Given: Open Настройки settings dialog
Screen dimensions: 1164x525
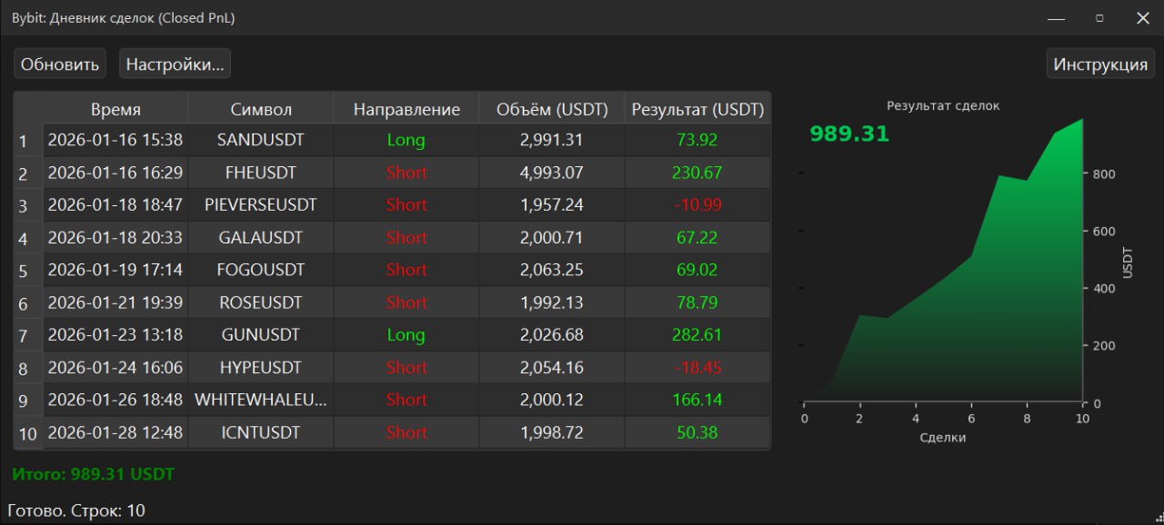Looking at the screenshot, I should tap(175, 64).
